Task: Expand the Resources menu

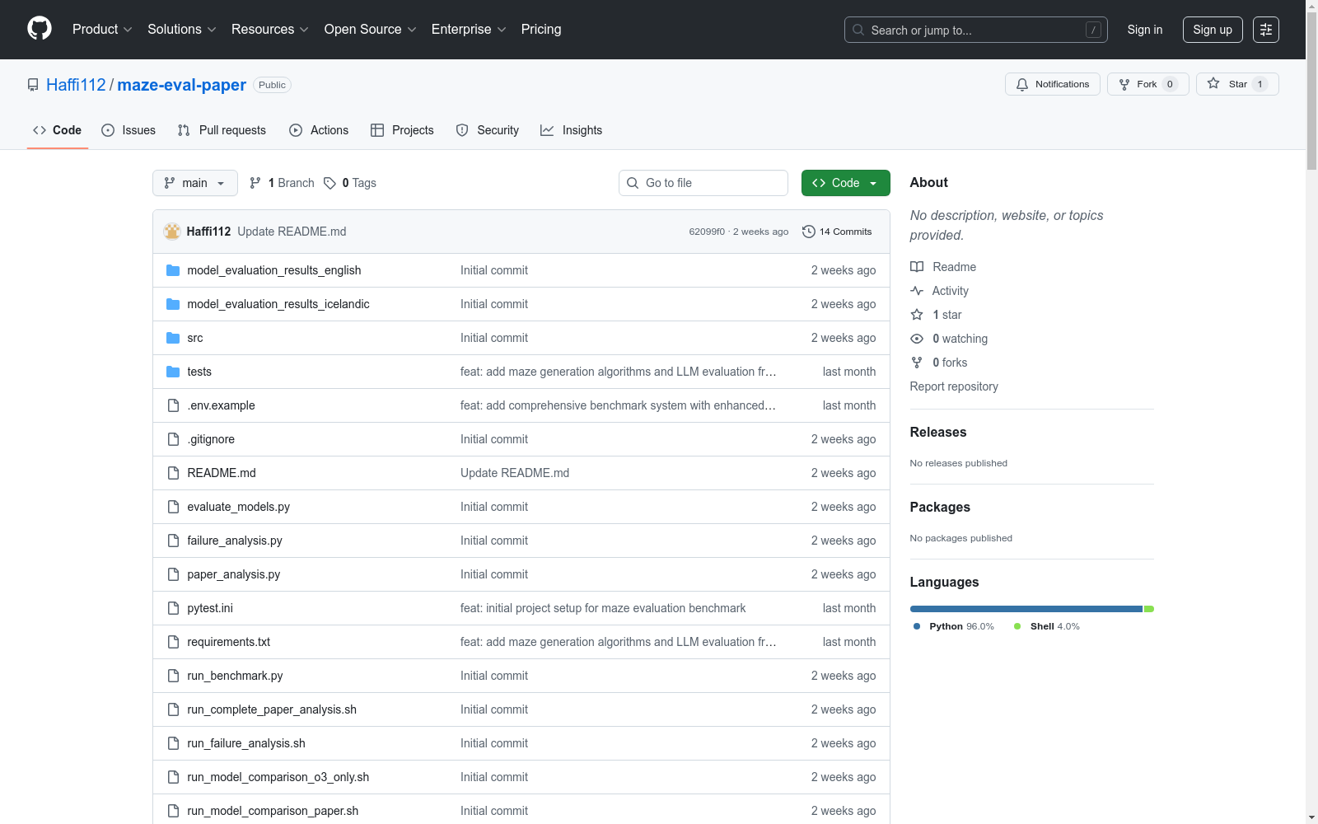Action: pyautogui.click(x=270, y=30)
